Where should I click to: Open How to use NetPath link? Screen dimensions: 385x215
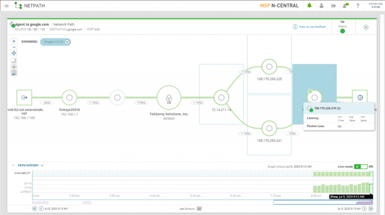[x=312, y=27]
